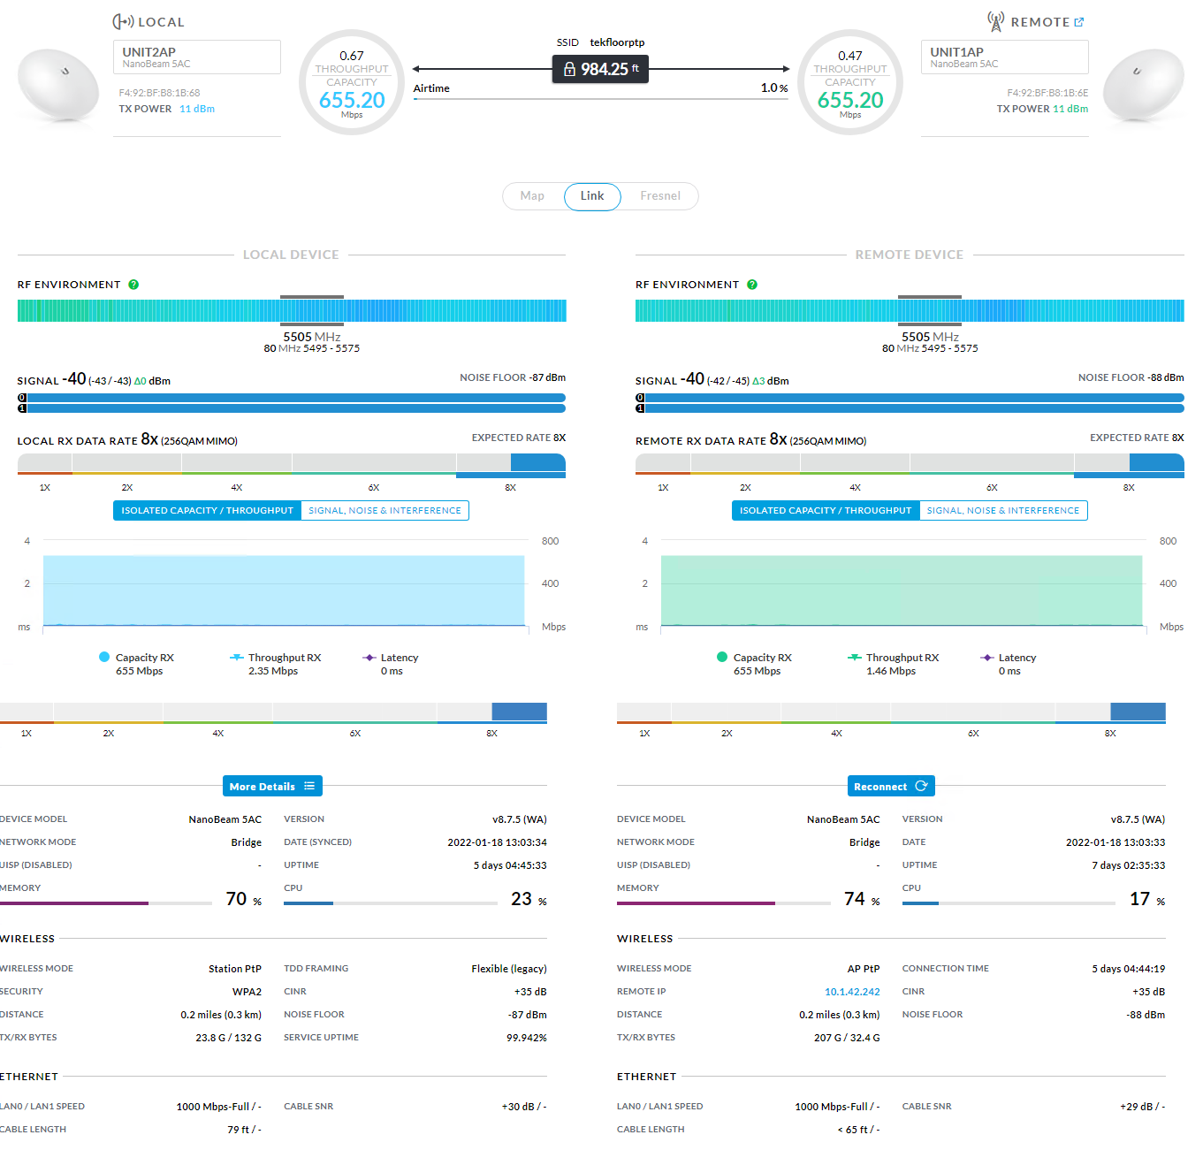Click local 5505 MHz frequency label
This screenshot has height=1150, width=1203.
tap(312, 337)
